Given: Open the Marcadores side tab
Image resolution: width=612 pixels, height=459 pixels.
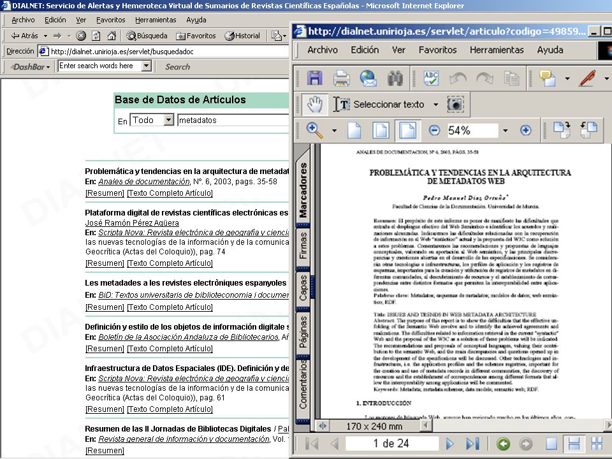Looking at the screenshot, I should (303, 190).
